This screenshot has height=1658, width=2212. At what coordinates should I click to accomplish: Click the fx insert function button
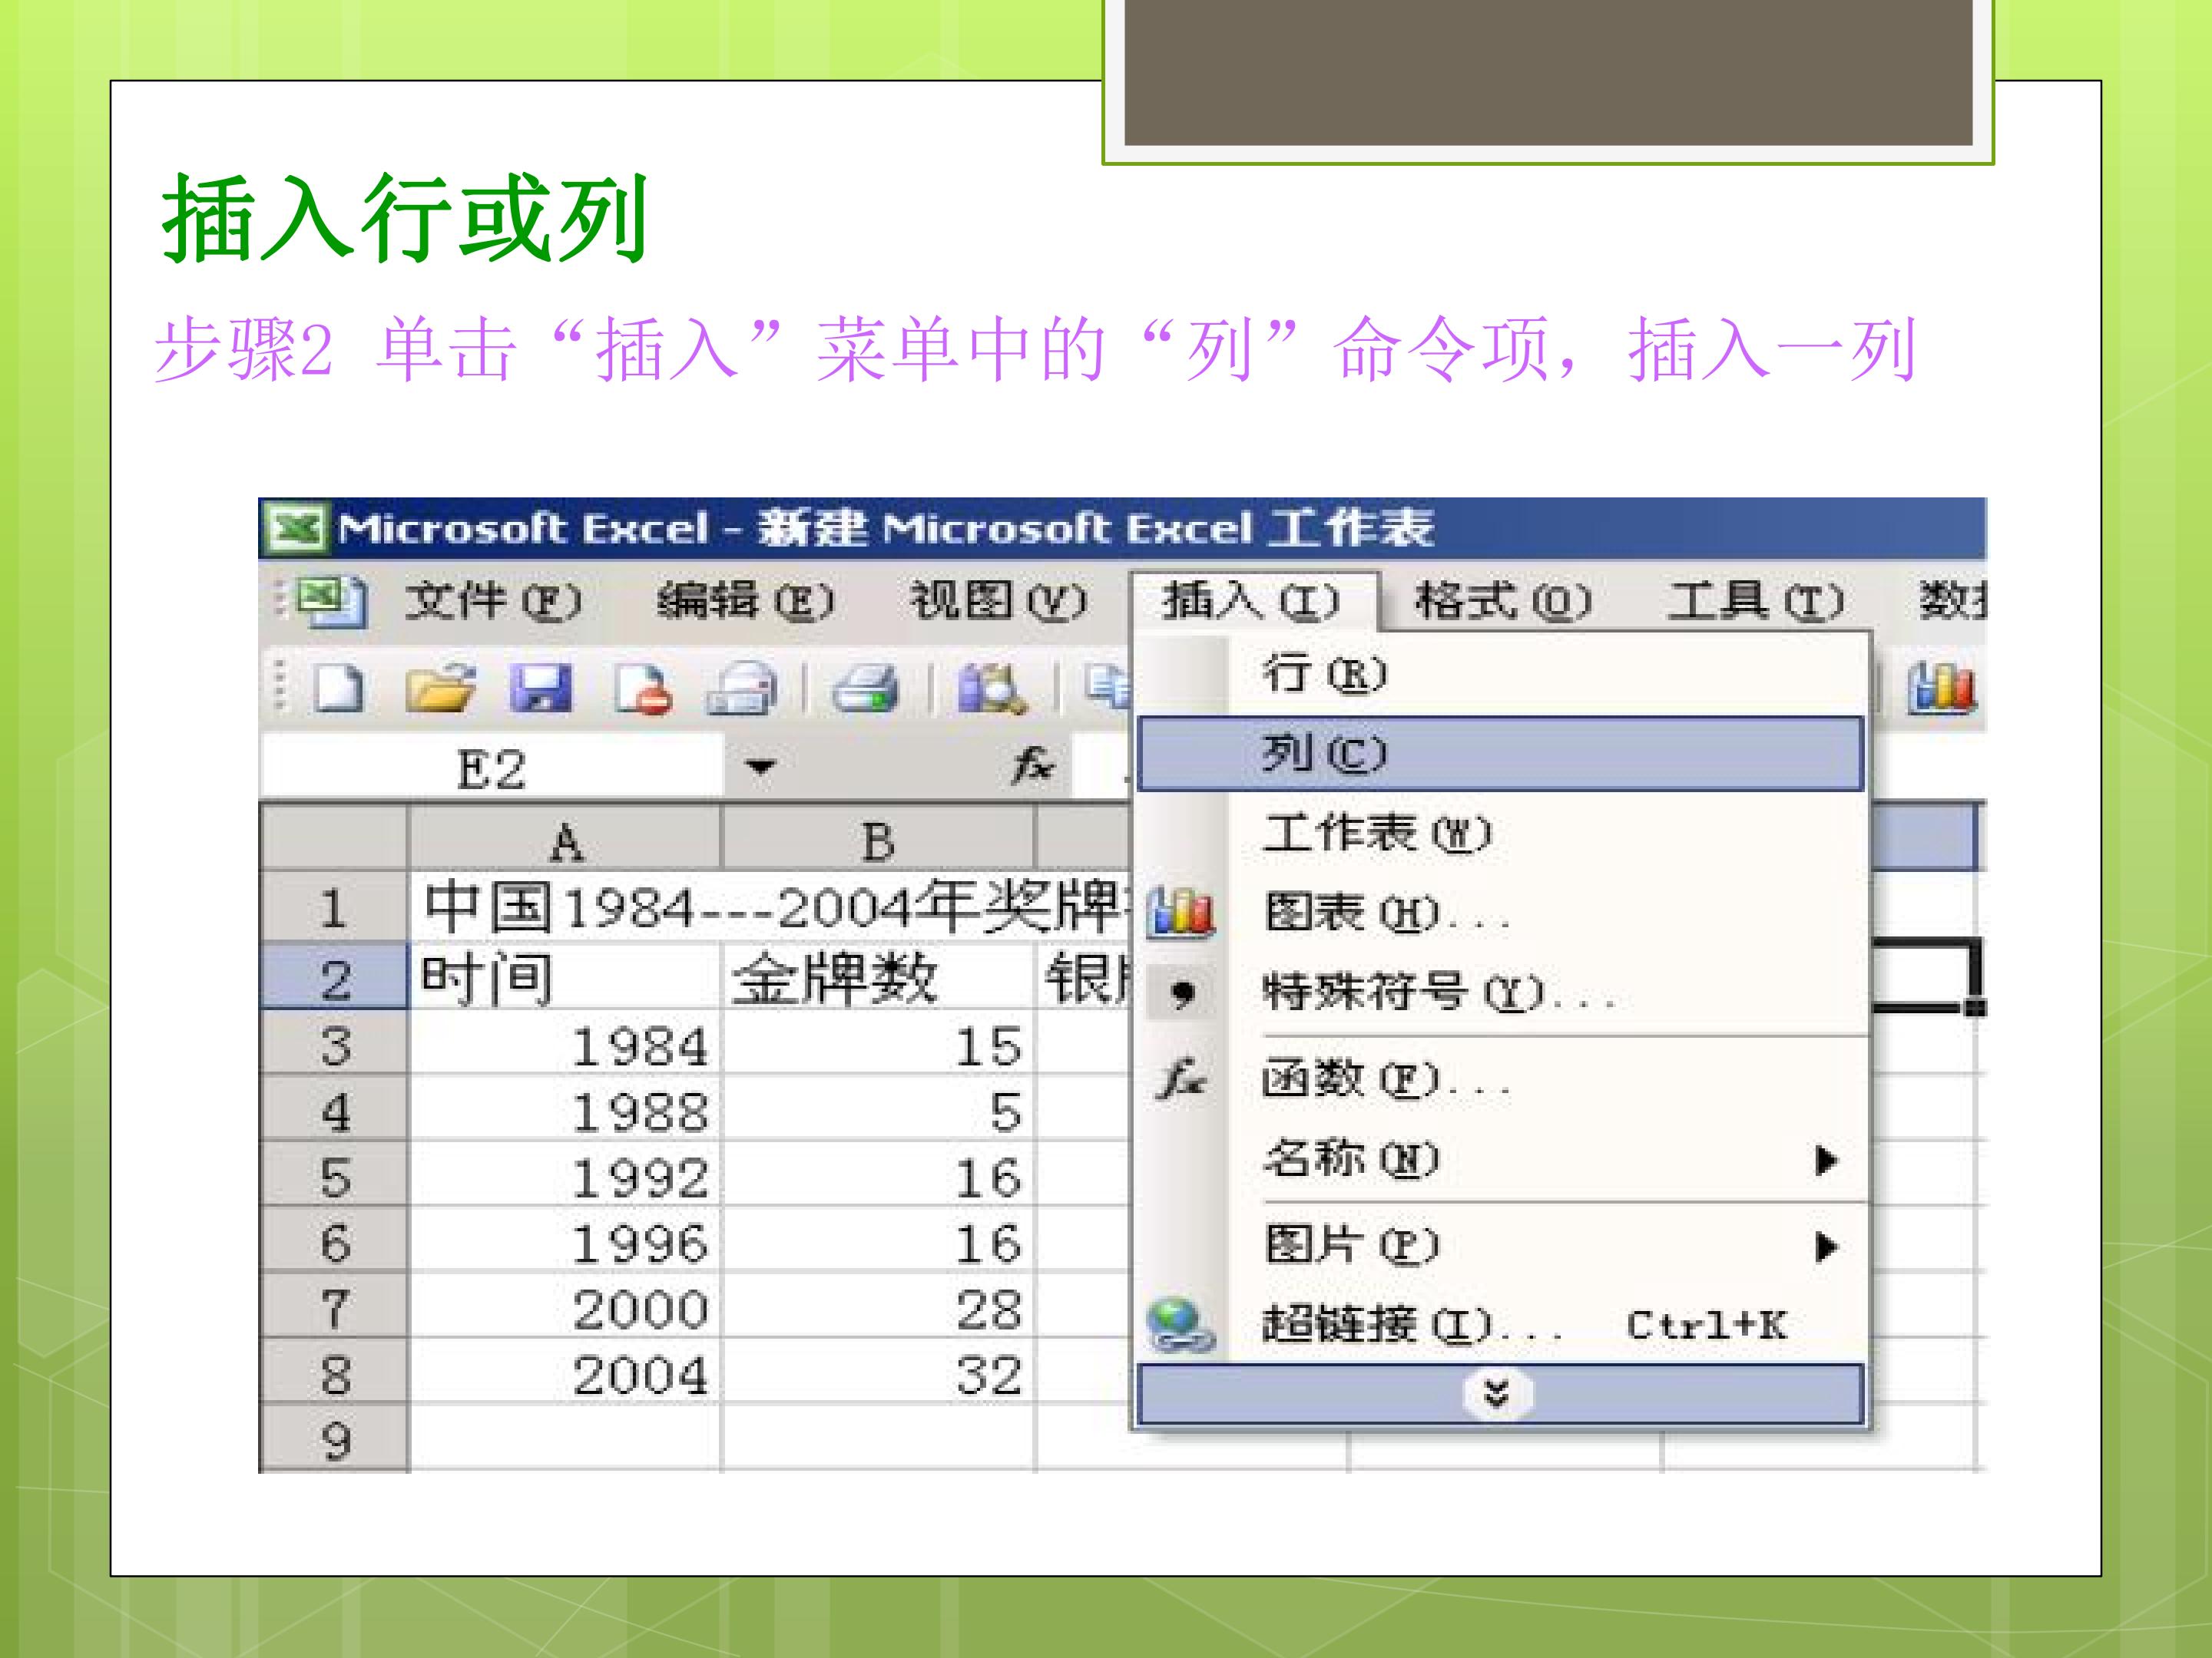click(x=1032, y=767)
